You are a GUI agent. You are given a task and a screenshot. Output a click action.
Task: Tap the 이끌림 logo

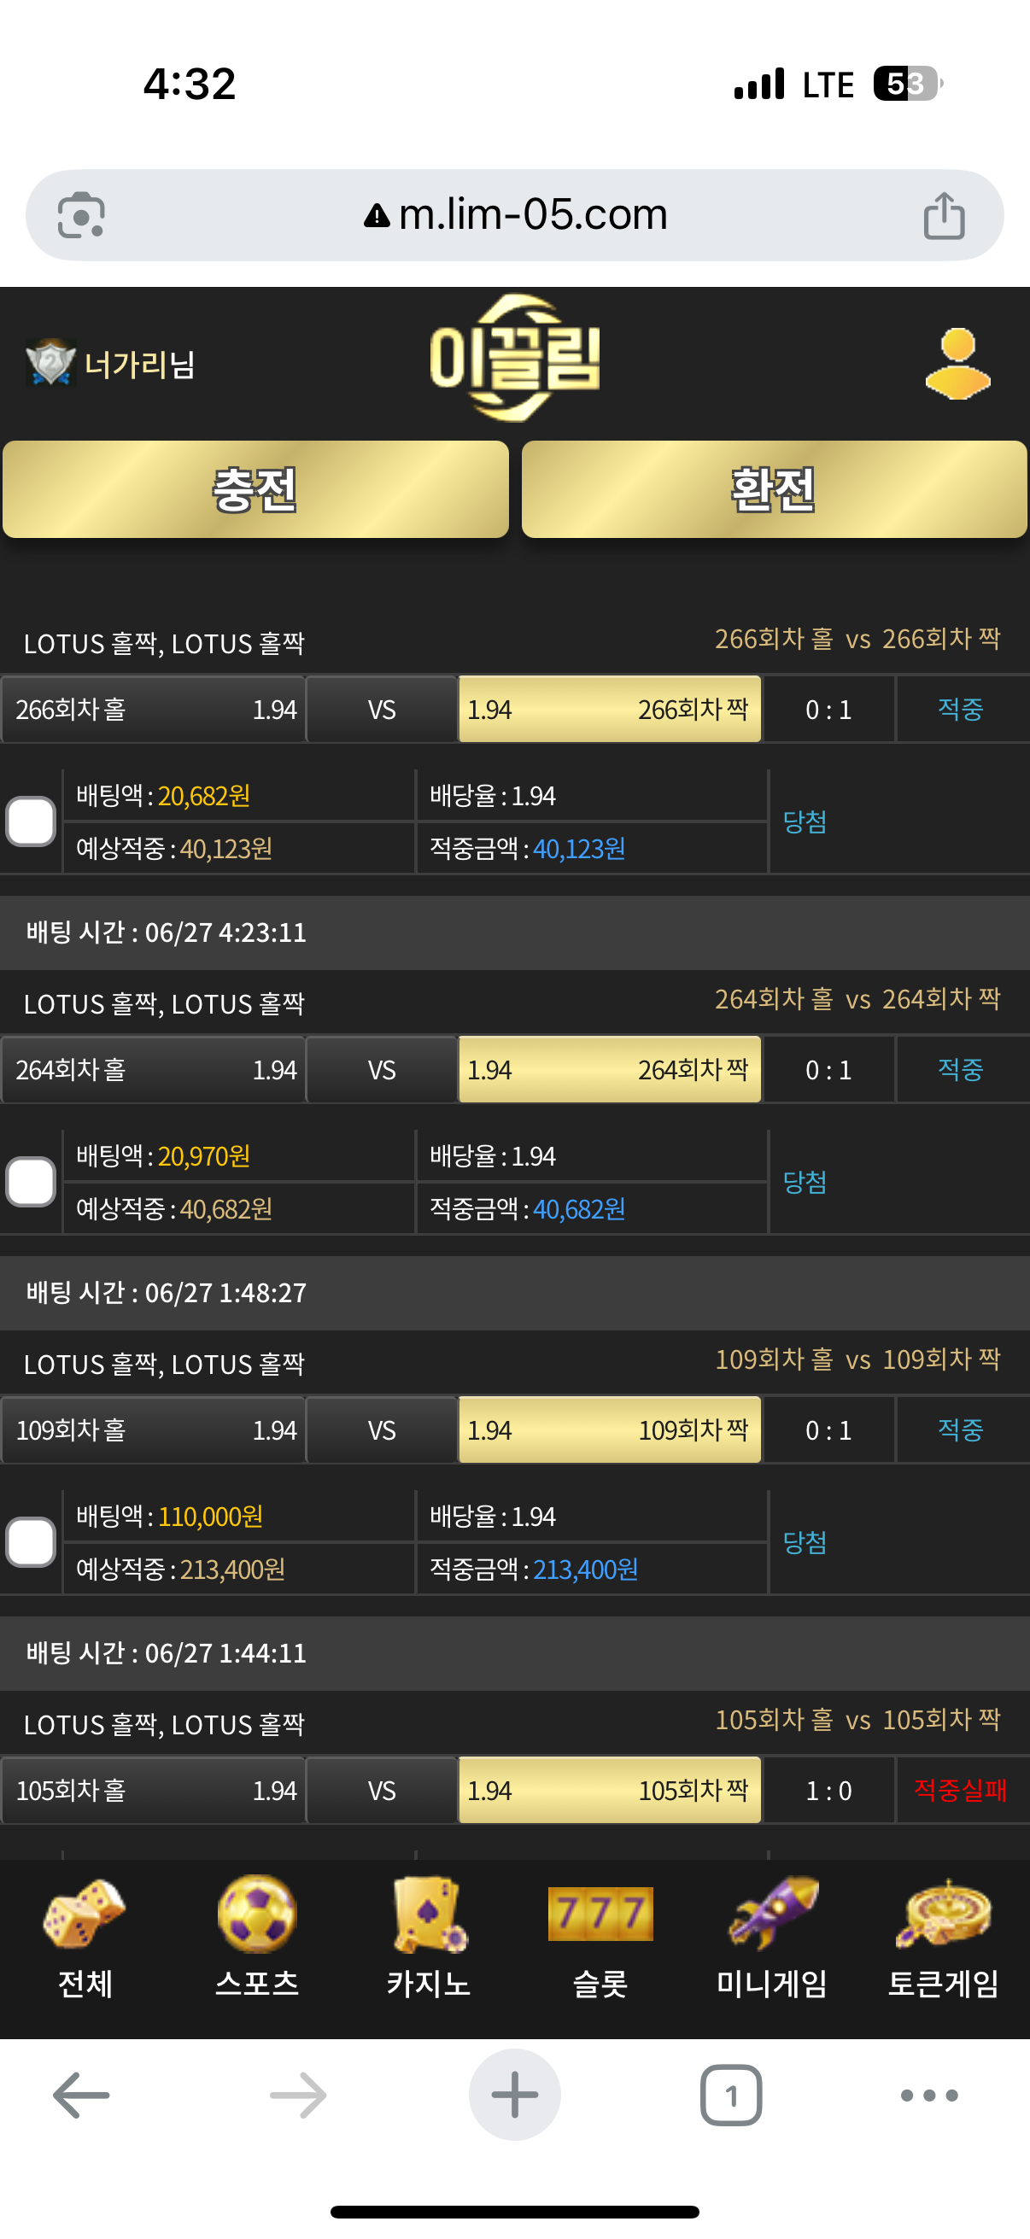[516, 358]
